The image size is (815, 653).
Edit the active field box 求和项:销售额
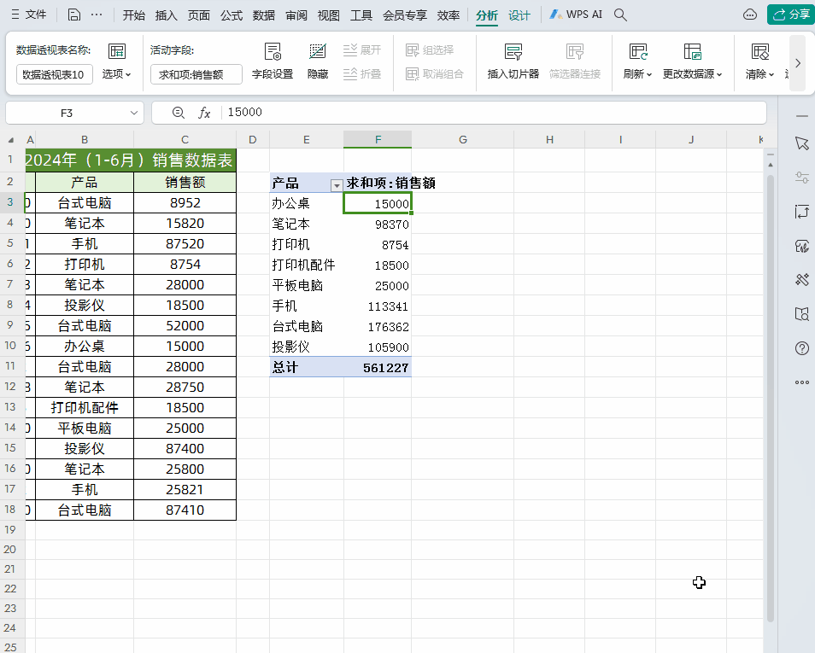[196, 74]
